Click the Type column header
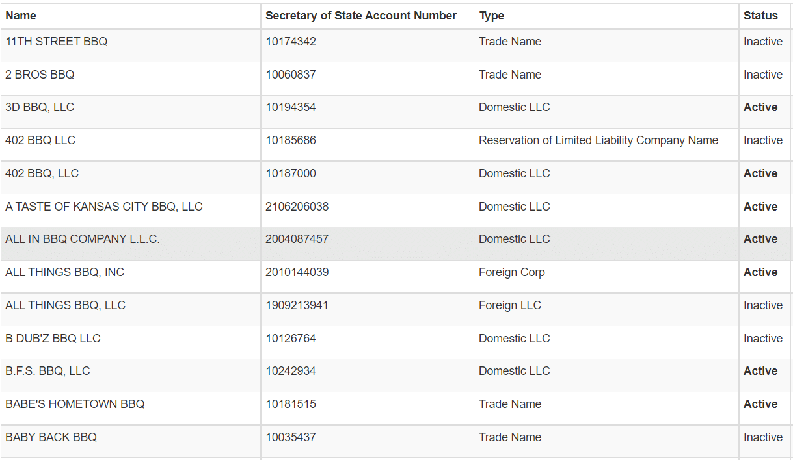Screen dimensions: 793x460 492,16
